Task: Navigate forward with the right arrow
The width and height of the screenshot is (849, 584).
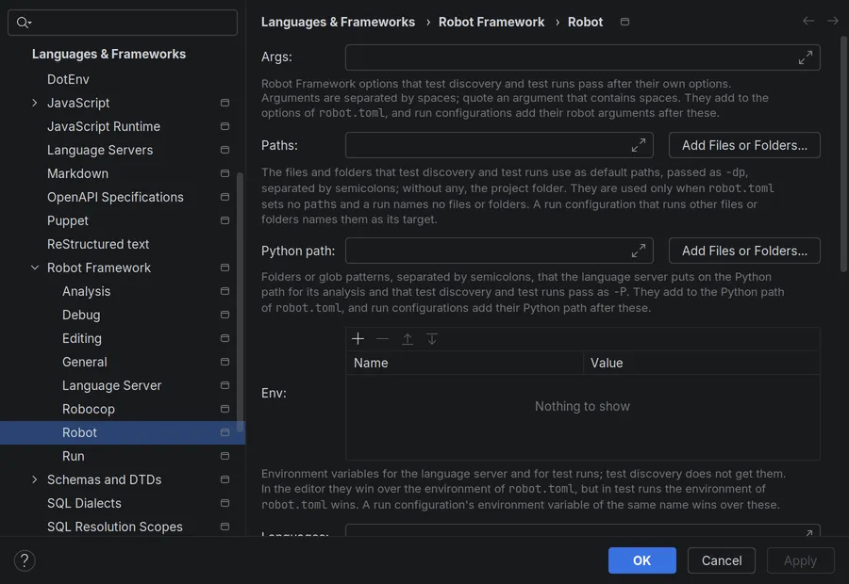Action: [833, 21]
